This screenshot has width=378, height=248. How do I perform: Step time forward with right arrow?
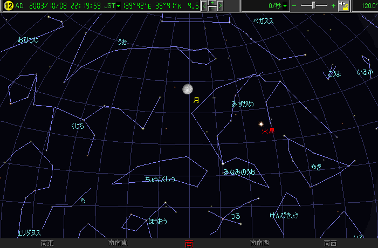coord(221,6)
